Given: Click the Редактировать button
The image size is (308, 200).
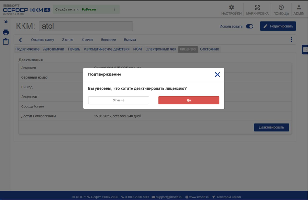Looking at the screenshot, I should pos(278,26).
